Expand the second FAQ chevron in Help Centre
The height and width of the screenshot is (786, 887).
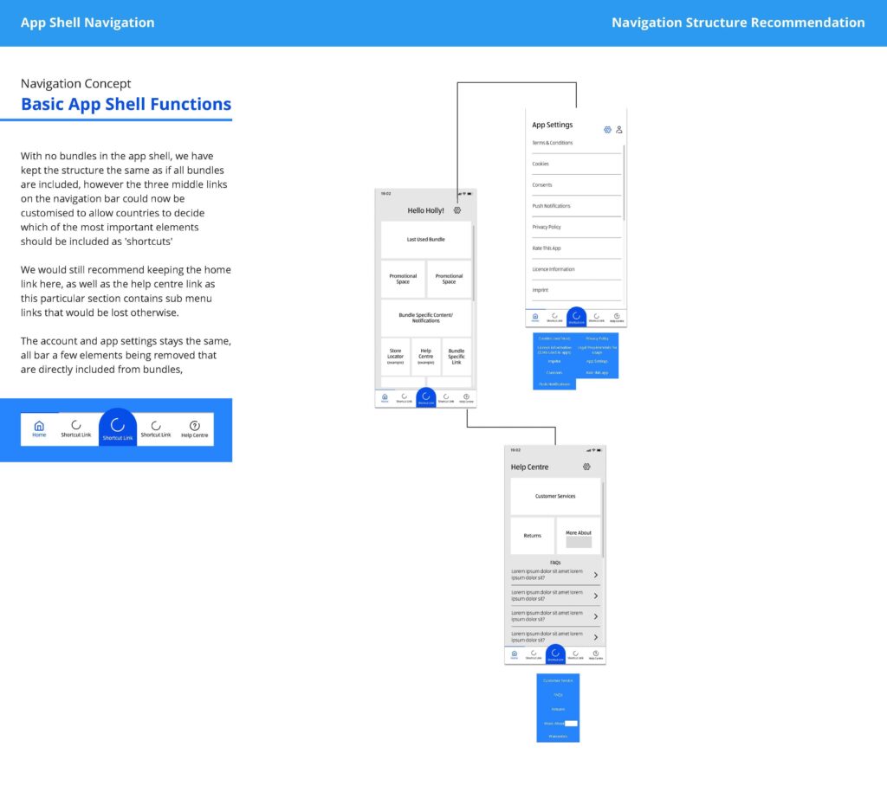[595, 596]
